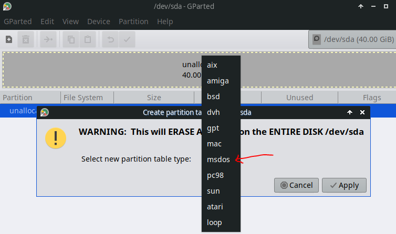Click the GParted icon in the dialog title bar
Viewport: 396px width, 234px height.
(x=45, y=112)
